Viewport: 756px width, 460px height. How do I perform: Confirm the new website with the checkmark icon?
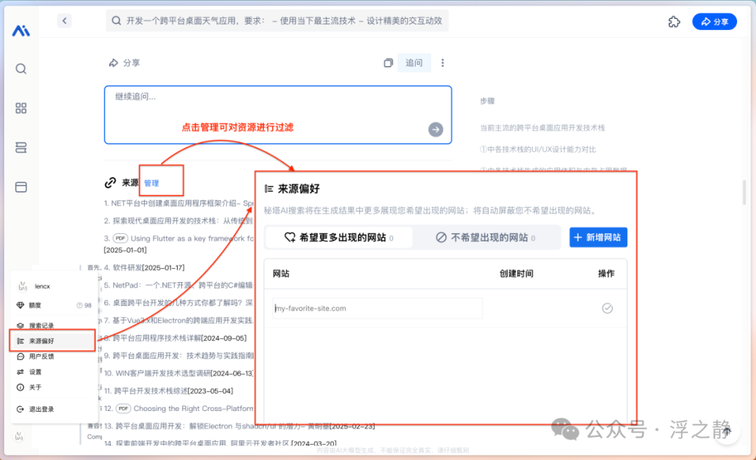point(607,308)
